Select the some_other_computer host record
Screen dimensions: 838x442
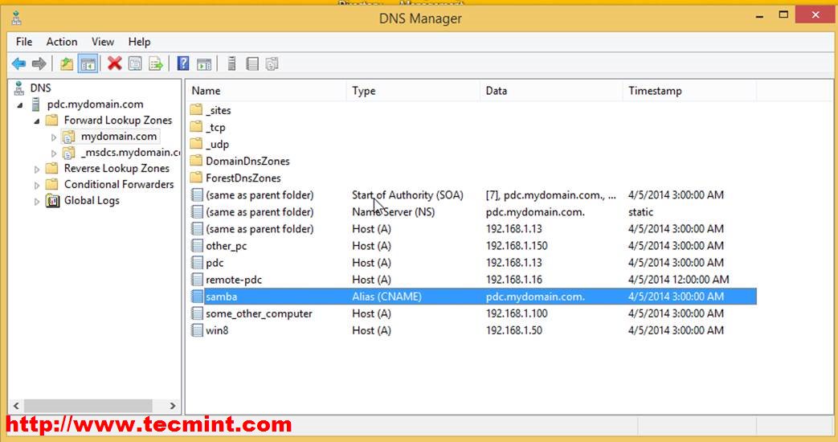[473, 313]
